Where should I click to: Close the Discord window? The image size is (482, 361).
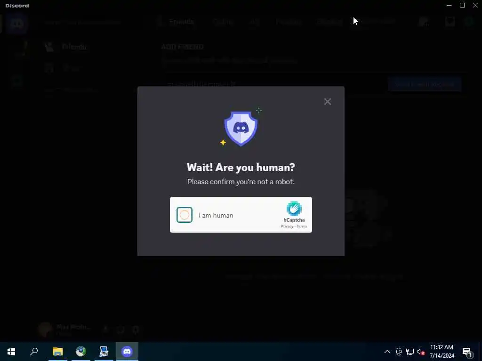pos(475,5)
